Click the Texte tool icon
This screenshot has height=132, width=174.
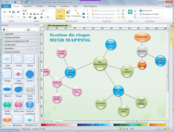pyautogui.click(x=68, y=12)
